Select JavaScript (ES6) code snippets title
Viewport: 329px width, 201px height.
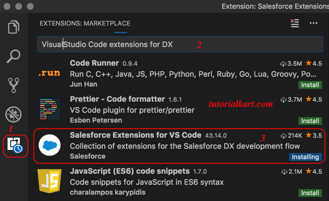(x=130, y=171)
